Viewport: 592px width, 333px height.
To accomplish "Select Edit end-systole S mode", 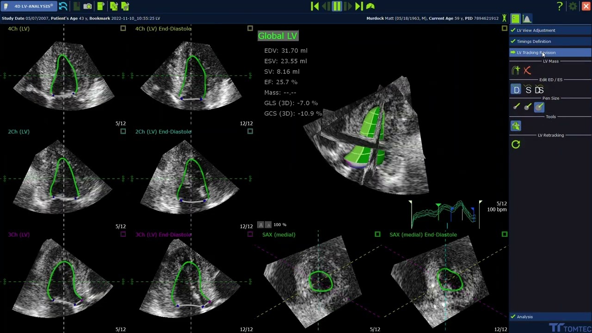I will point(528,90).
